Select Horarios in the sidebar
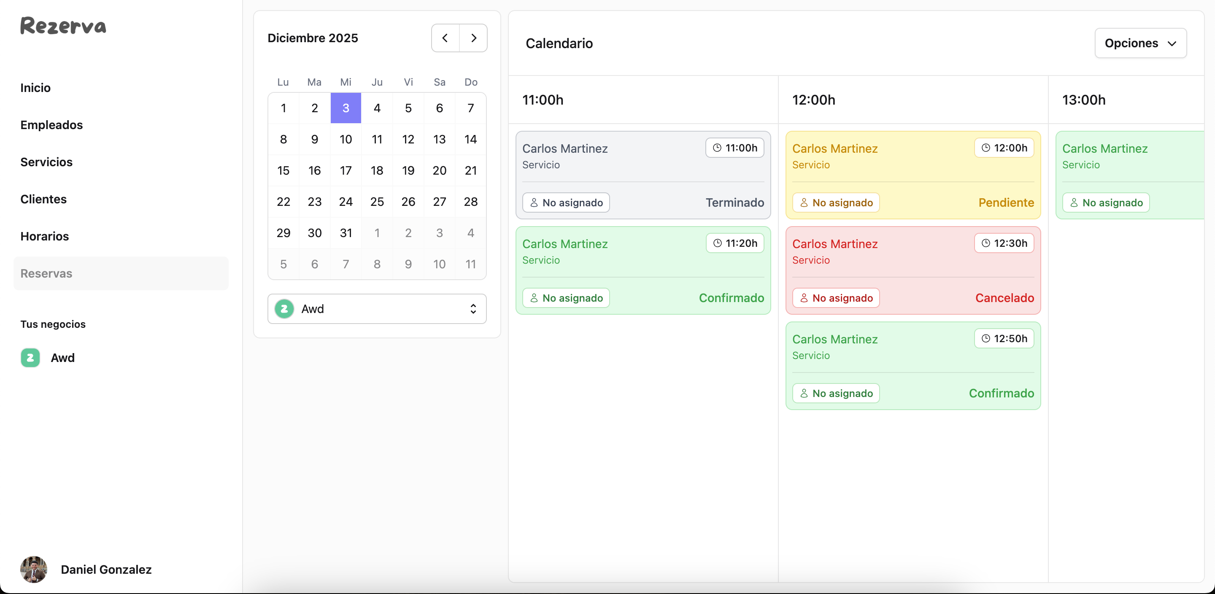This screenshot has height=594, width=1215. pyautogui.click(x=44, y=236)
